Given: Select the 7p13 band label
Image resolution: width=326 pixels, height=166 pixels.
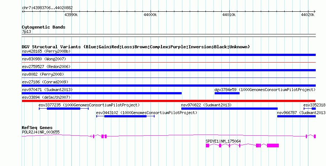Looking at the screenshot, I should coord(26,32).
